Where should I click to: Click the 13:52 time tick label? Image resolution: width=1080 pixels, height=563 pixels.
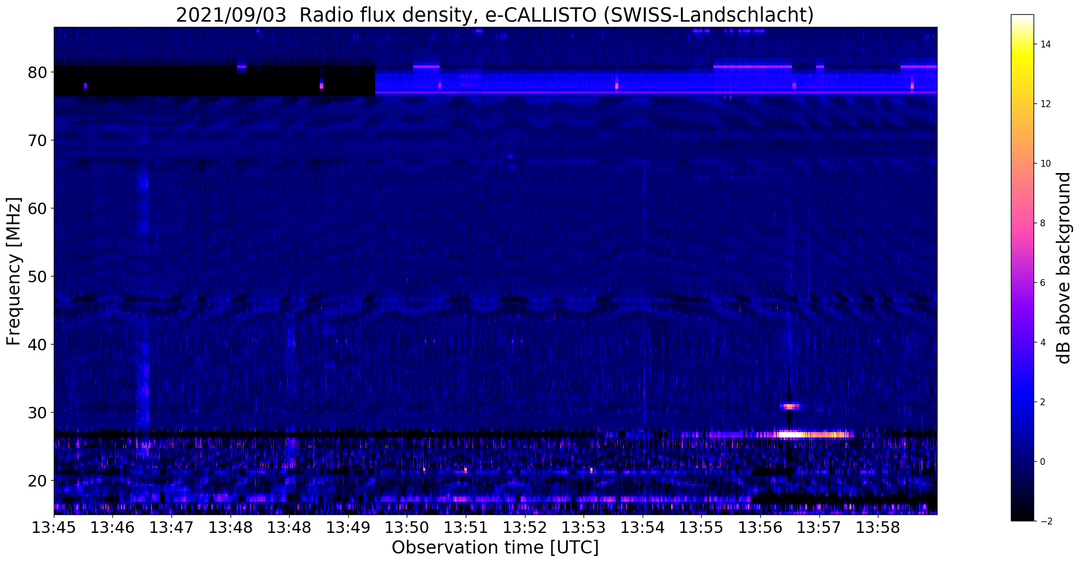(x=524, y=528)
